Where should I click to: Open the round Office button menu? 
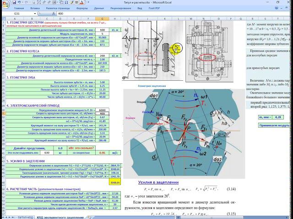click(x=5, y=4)
